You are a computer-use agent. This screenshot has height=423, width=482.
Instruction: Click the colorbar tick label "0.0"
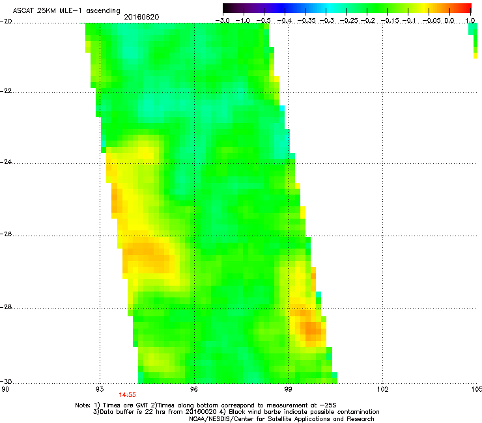(x=449, y=21)
